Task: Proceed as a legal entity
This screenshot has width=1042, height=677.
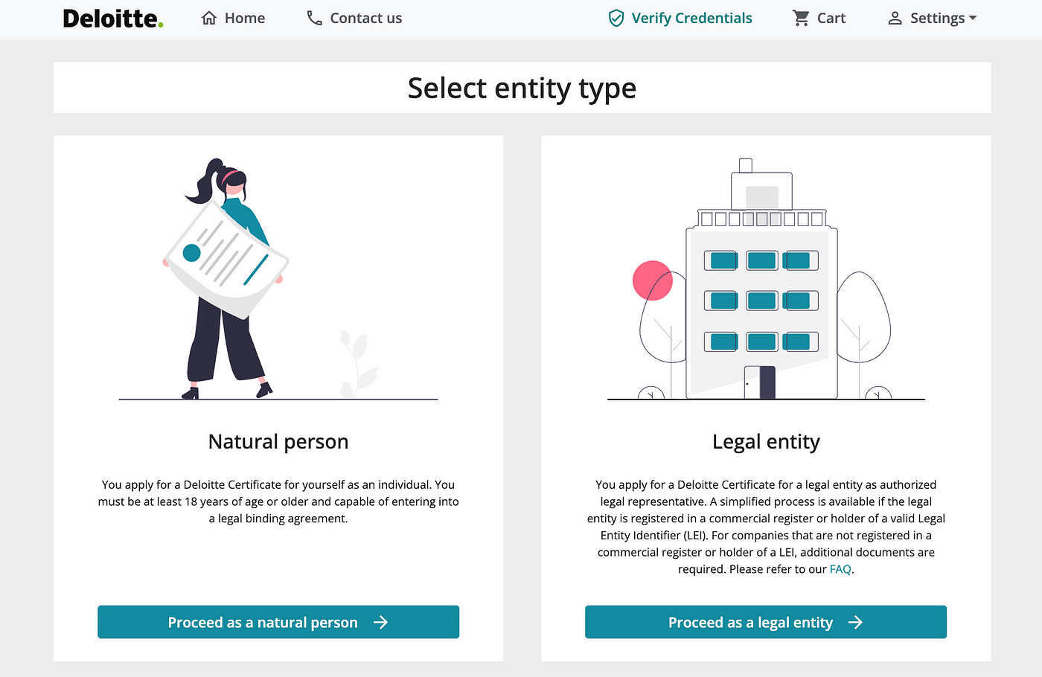Action: [x=766, y=622]
